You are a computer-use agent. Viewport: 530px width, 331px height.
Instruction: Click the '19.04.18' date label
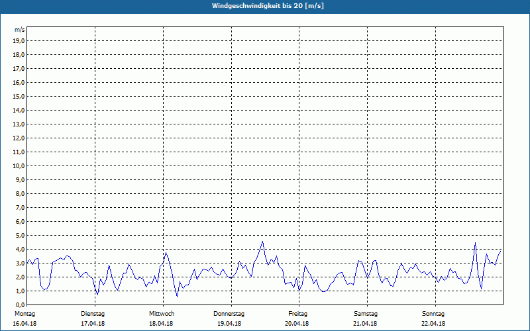[x=229, y=324]
